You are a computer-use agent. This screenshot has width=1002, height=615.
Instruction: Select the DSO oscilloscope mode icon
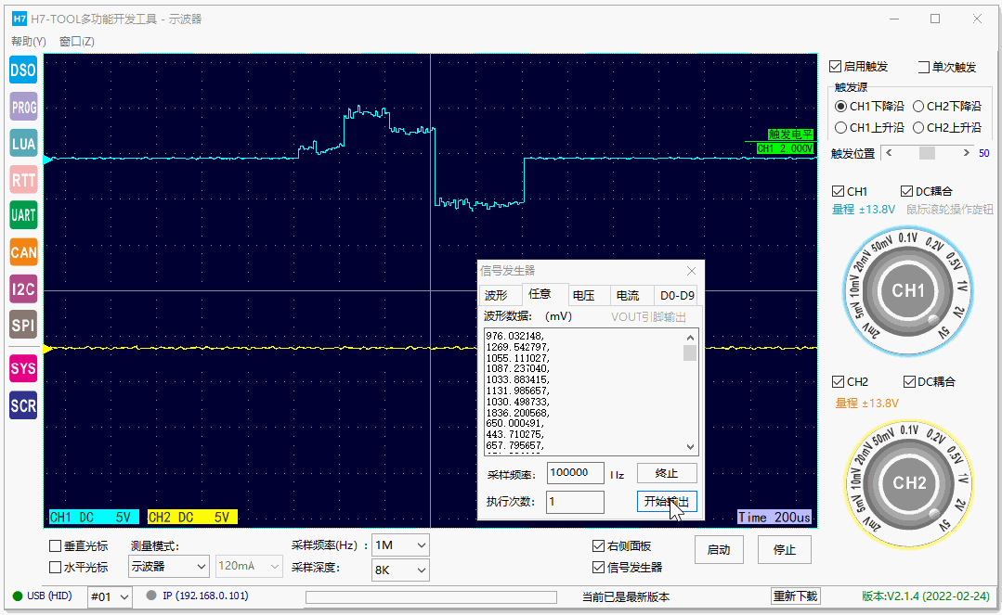coord(22,70)
